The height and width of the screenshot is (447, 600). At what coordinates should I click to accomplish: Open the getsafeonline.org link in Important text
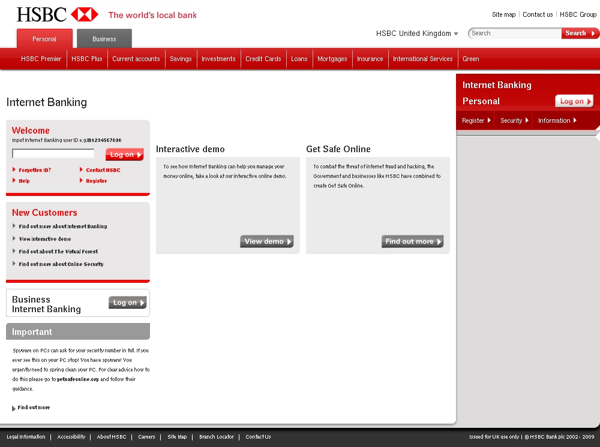(x=77, y=379)
